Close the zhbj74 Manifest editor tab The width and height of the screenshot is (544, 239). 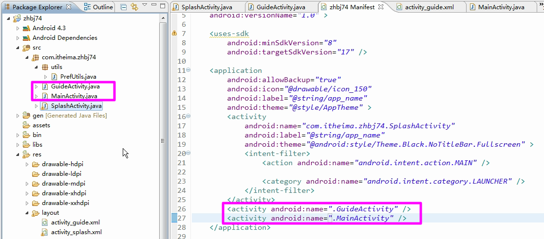(x=380, y=7)
